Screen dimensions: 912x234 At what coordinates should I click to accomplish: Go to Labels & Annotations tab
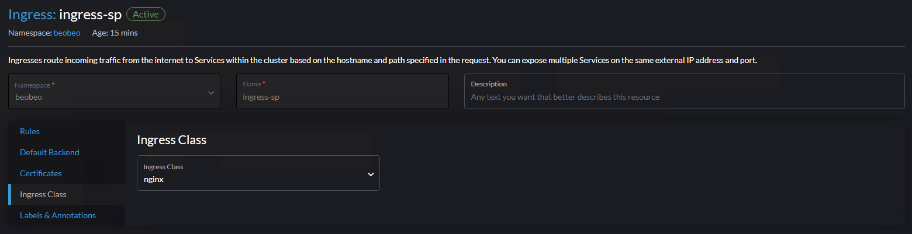(58, 215)
